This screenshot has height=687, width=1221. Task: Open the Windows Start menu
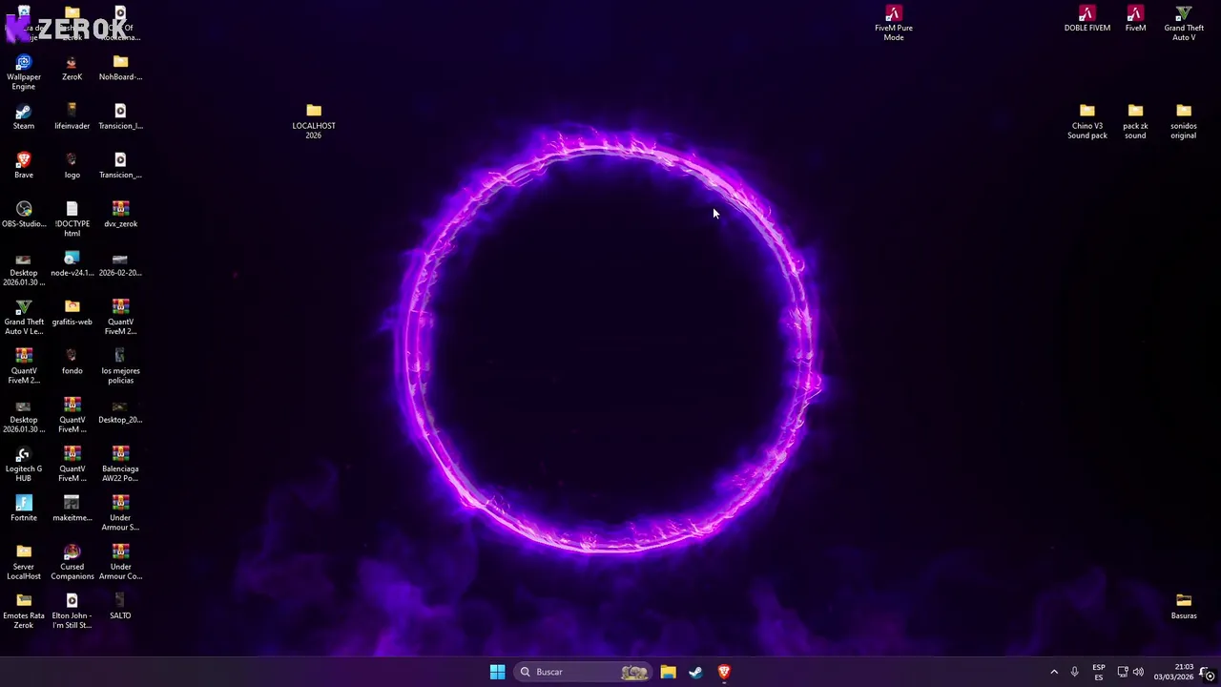click(x=497, y=672)
